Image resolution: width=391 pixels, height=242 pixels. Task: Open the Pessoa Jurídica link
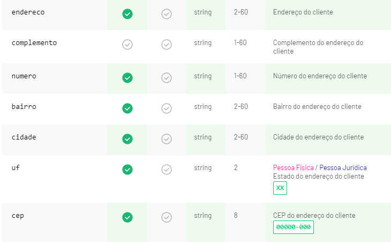pyautogui.click(x=343, y=167)
